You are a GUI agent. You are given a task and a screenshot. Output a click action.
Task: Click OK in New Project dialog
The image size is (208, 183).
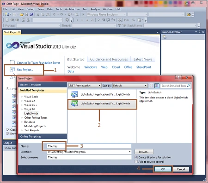click(163, 169)
